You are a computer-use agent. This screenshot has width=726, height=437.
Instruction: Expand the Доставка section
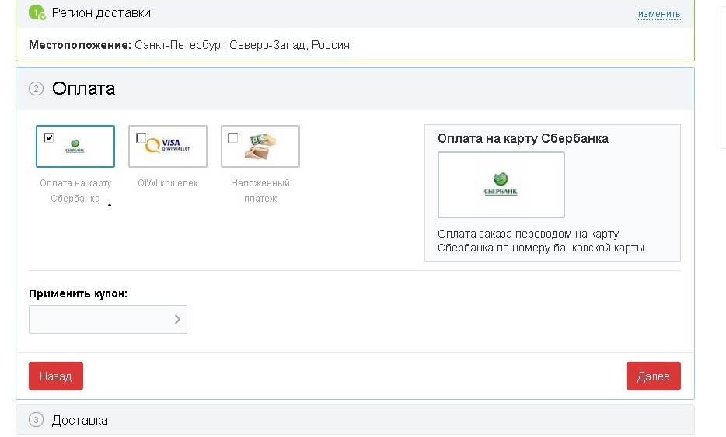(x=80, y=420)
